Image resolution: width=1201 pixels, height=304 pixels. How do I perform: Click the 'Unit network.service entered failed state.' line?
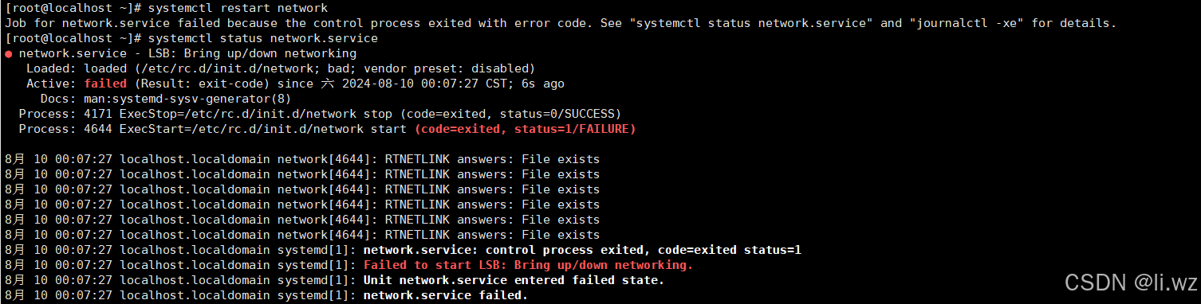point(514,280)
